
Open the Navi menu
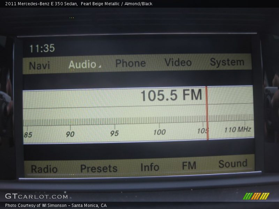point(39,65)
